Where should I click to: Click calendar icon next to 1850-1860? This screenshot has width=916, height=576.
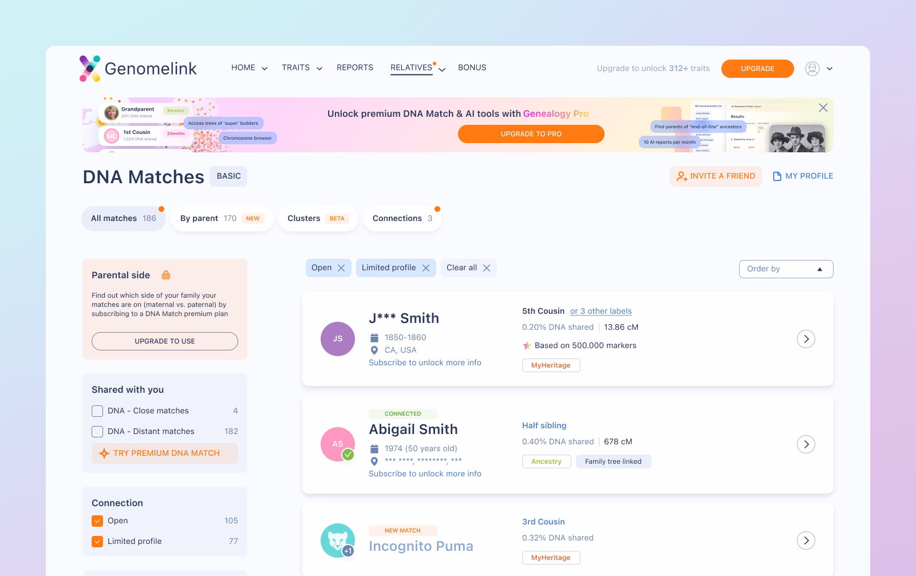374,338
